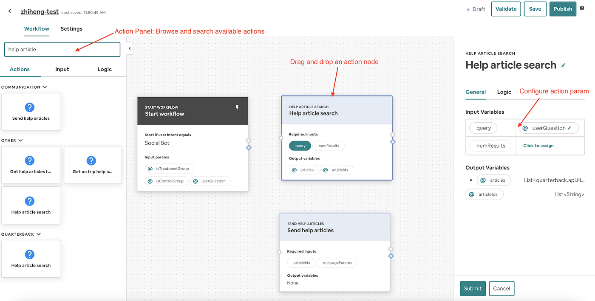Image resolution: width=595 pixels, height=301 pixels.
Task: Click to assign numResults value
Action: click(538, 146)
